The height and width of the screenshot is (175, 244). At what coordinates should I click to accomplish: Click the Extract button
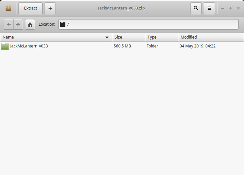pyautogui.click(x=30, y=8)
